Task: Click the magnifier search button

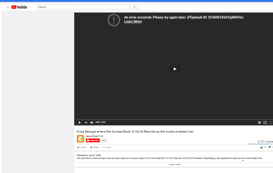Action: coord(134,7)
